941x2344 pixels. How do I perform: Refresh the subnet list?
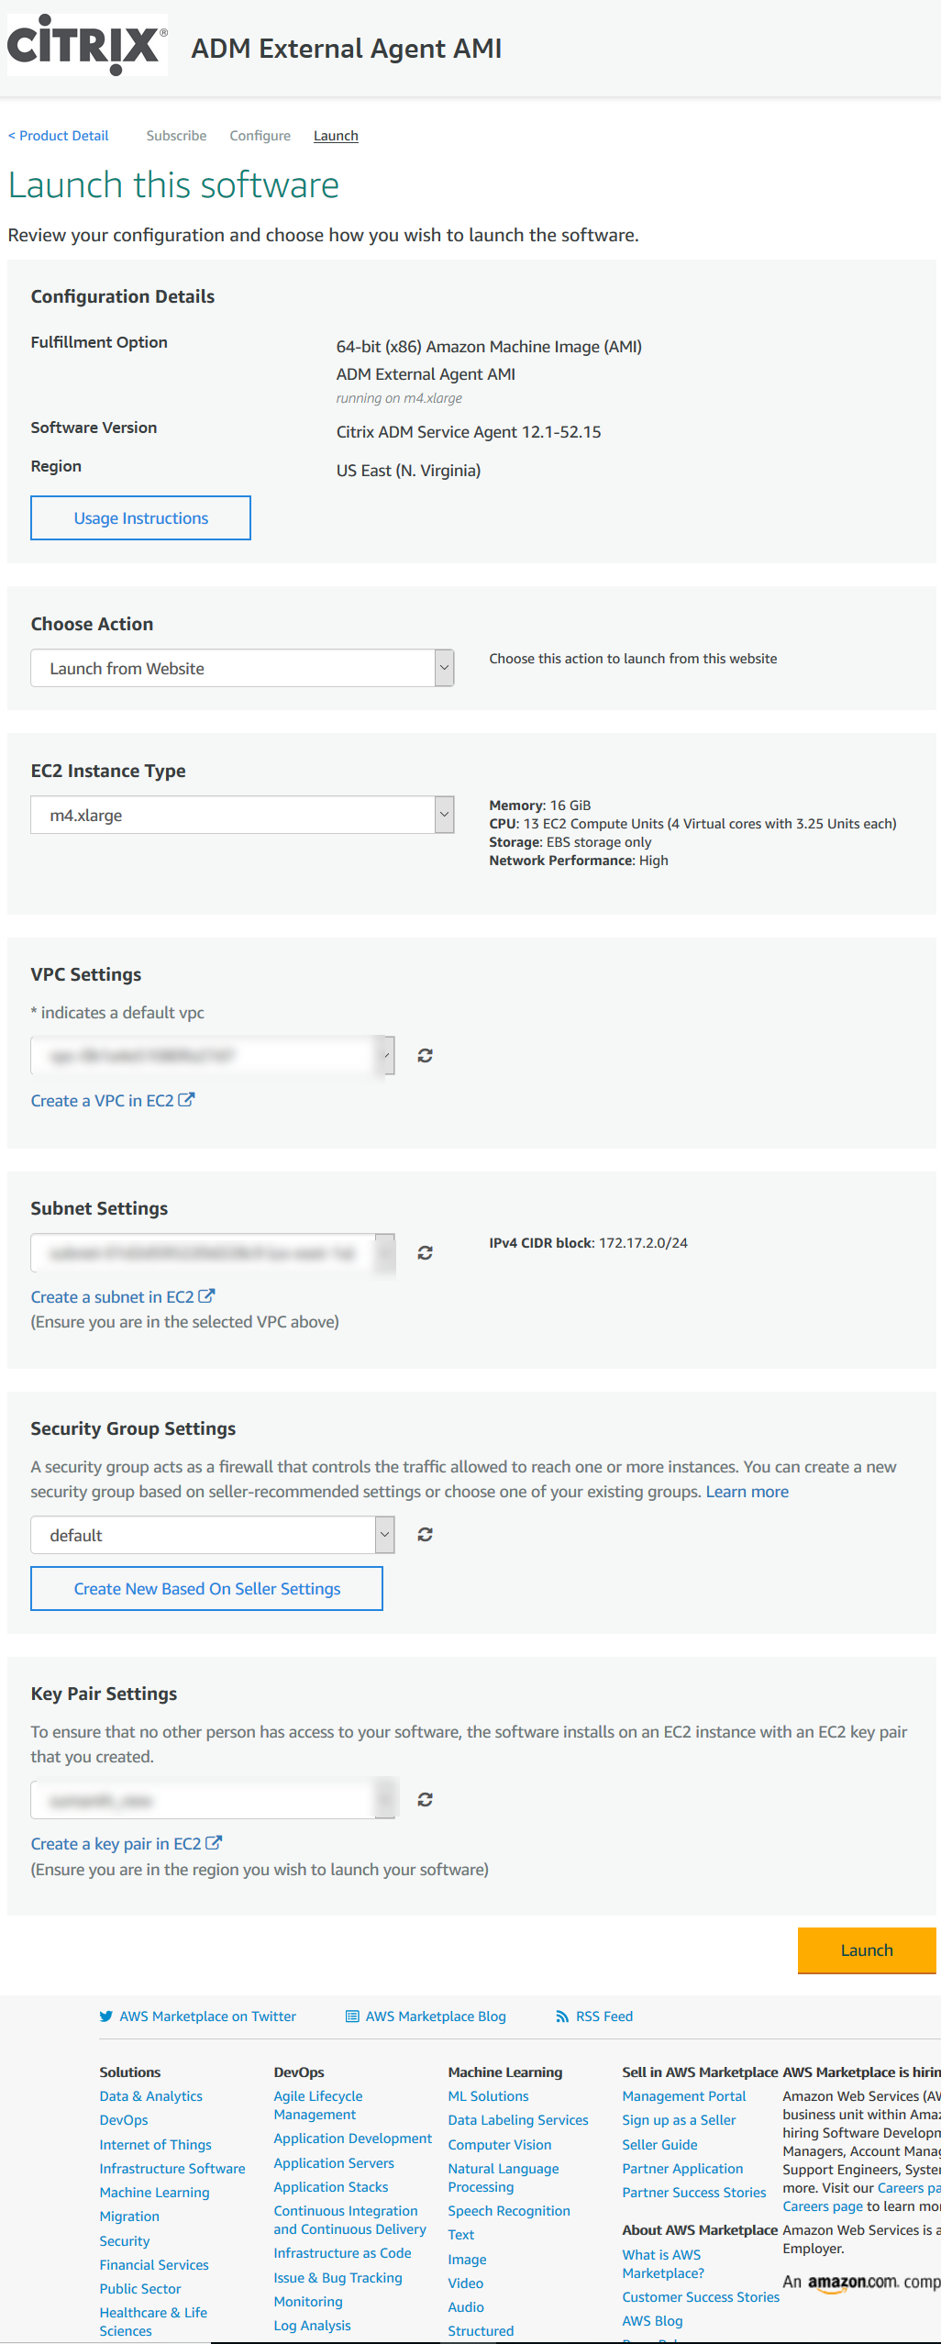point(425,1253)
